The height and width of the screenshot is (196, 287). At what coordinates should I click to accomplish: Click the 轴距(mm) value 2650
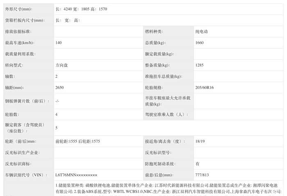tap(60, 88)
